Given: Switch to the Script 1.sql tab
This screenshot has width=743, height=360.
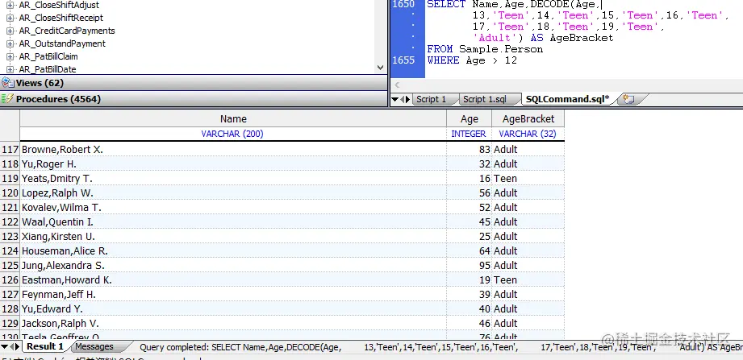Looking at the screenshot, I should coord(484,99).
